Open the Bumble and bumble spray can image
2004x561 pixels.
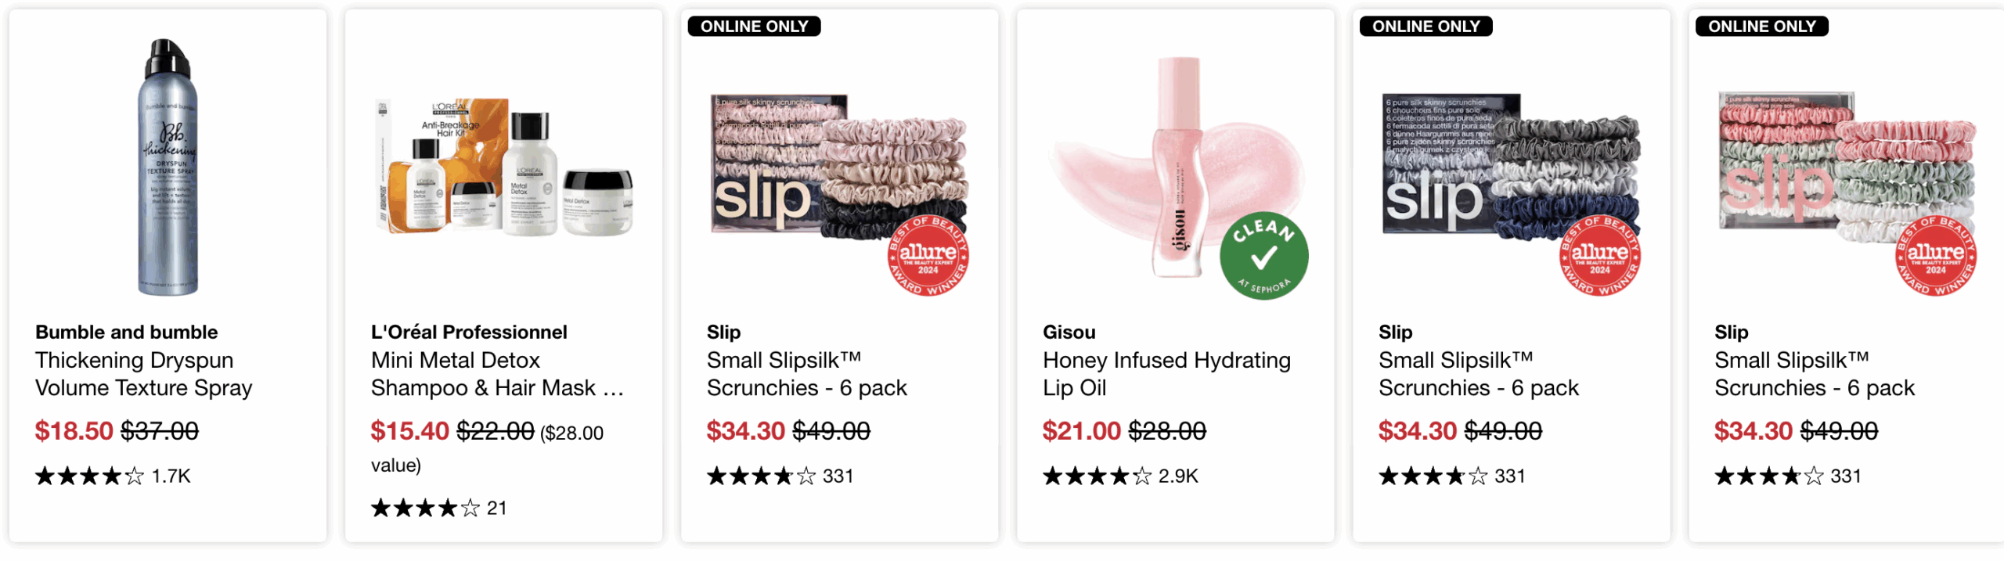tap(168, 167)
